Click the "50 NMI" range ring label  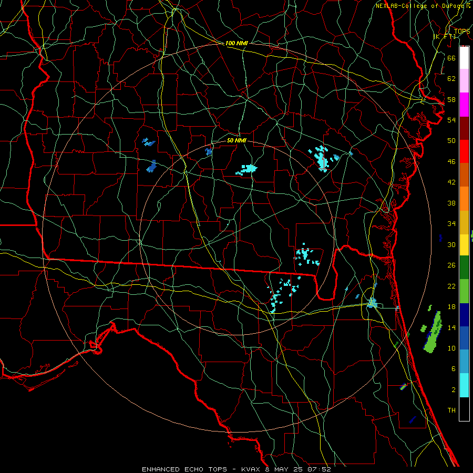tap(236, 140)
